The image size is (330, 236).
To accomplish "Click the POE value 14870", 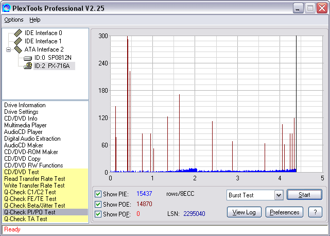I will pos(144,204).
